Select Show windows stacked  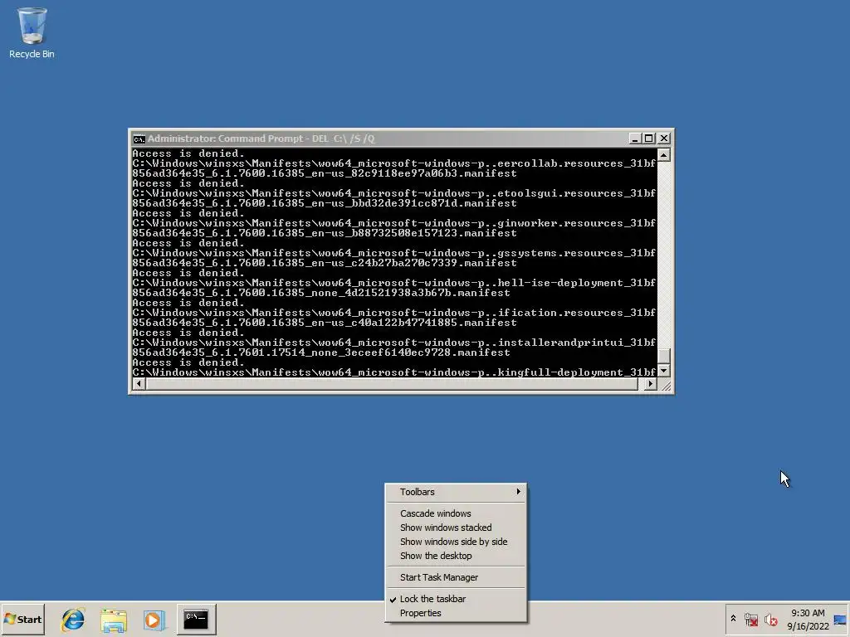[456, 528]
